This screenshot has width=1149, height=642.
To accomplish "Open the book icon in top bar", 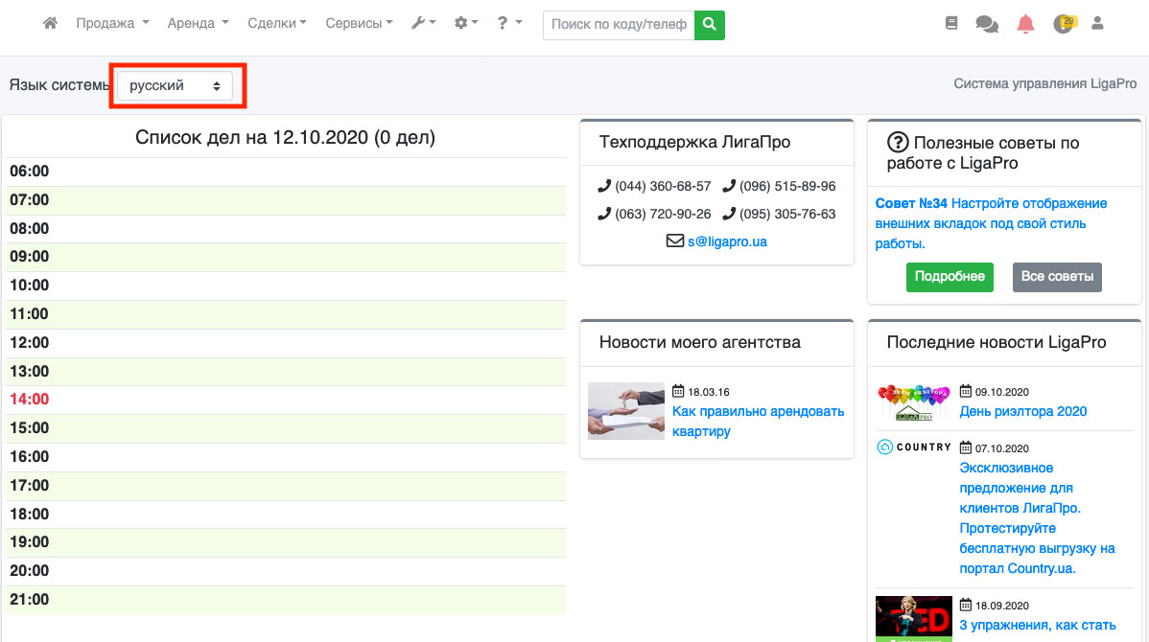I will click(951, 24).
